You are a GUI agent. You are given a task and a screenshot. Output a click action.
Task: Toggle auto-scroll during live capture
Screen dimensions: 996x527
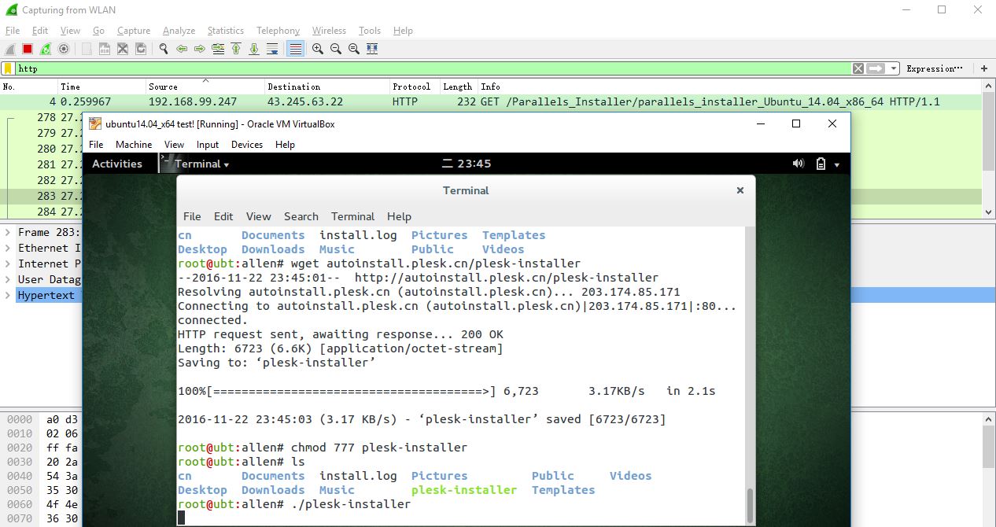point(272,49)
